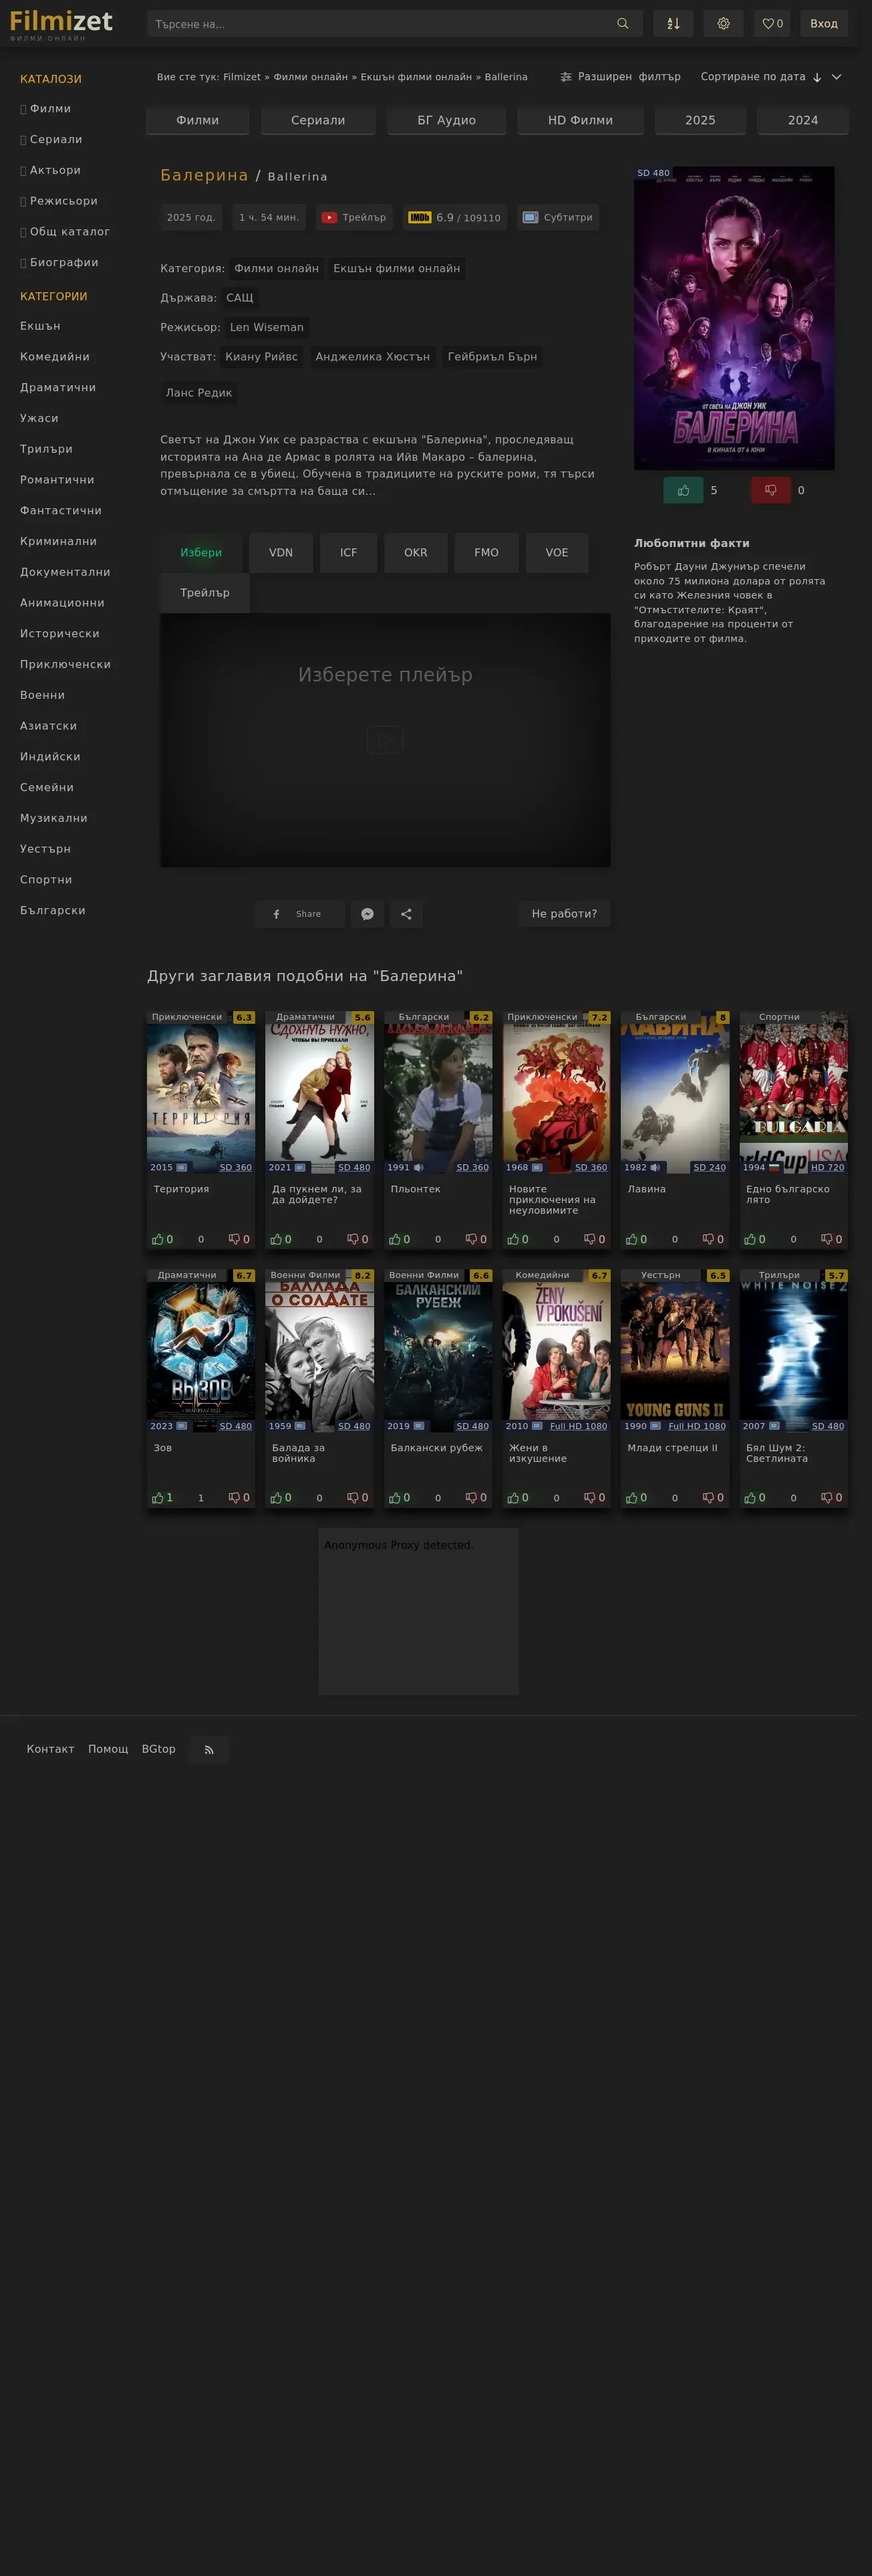Open the Територия movie poster

(200, 1093)
